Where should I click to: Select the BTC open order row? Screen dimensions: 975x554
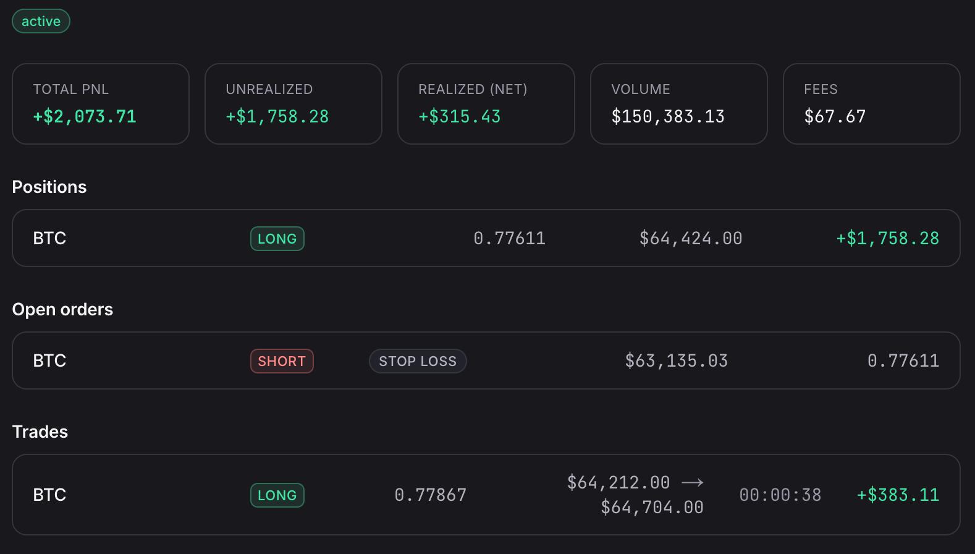[486, 360]
